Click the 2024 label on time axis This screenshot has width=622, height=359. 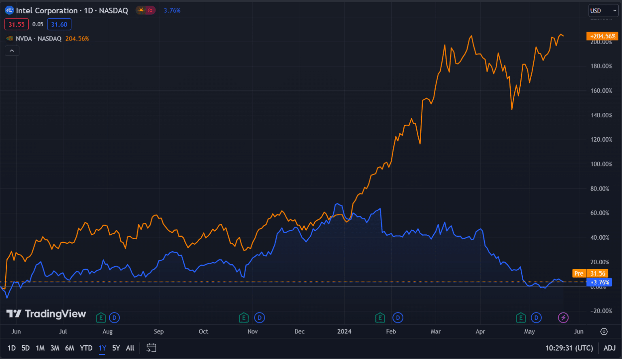(x=345, y=331)
